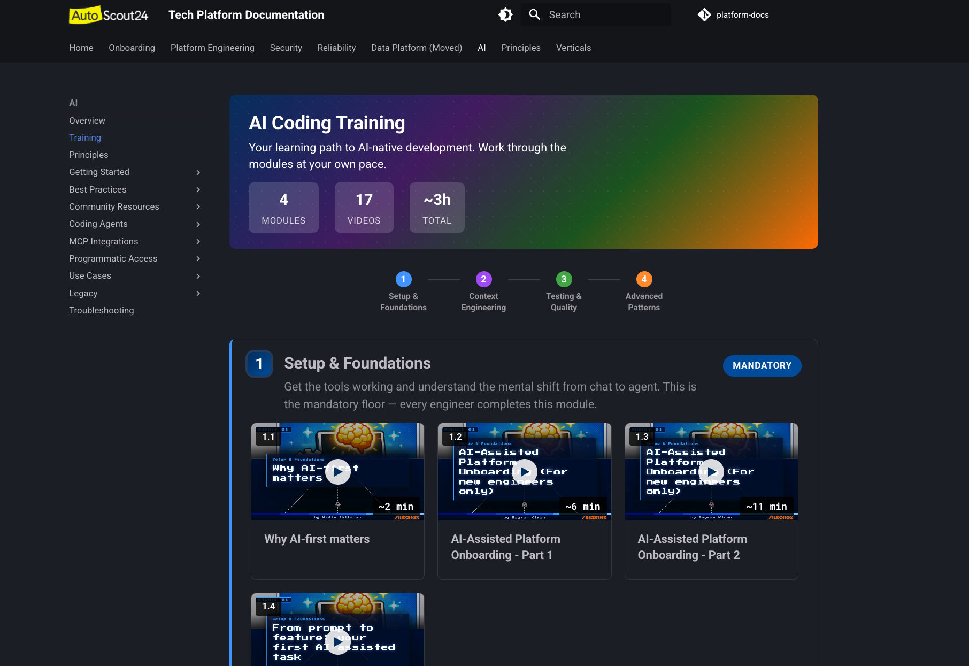Play video 1.4 From prompt to feature
The image size is (969, 666).
[338, 641]
